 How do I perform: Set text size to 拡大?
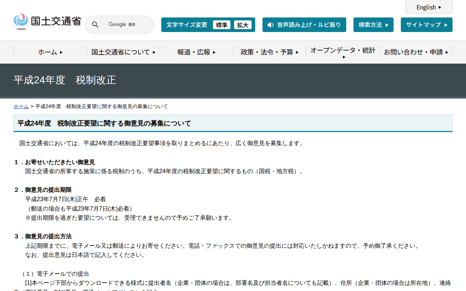pos(243,25)
